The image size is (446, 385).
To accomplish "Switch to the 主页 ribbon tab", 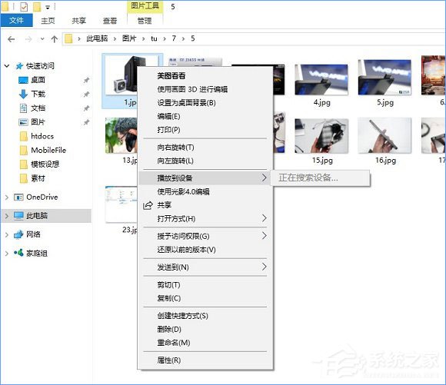I will [48, 21].
